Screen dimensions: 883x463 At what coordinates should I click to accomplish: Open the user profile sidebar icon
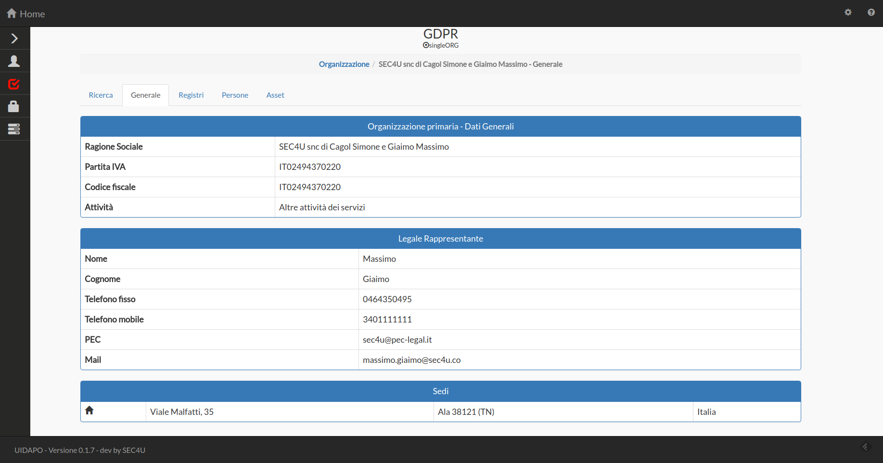pos(14,61)
